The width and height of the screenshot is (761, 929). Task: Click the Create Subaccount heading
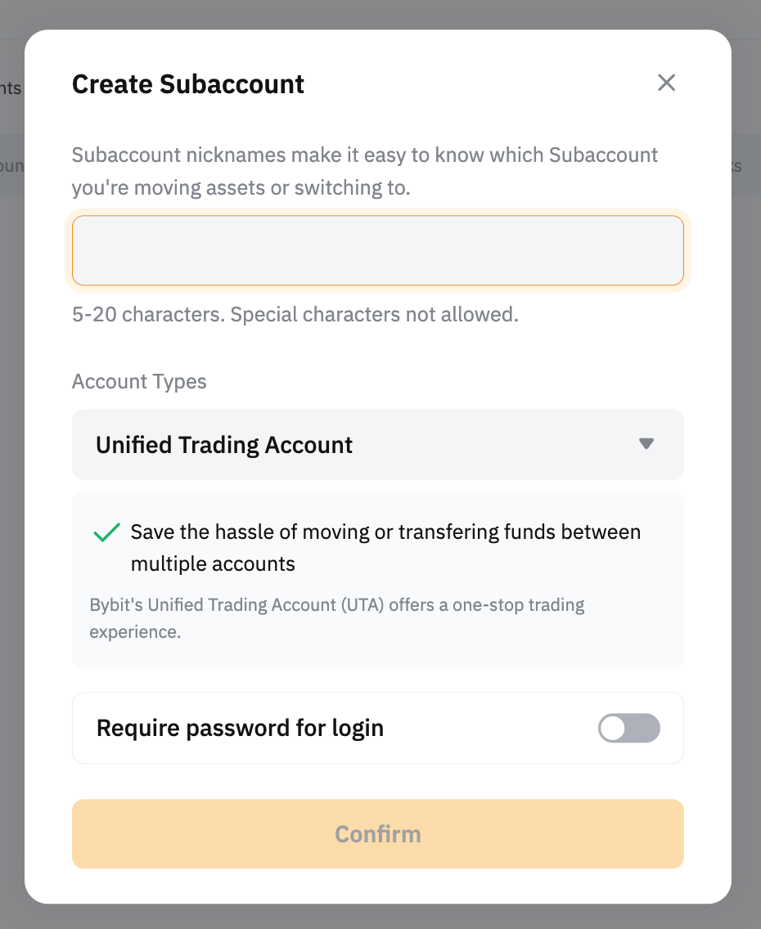pyautogui.click(x=188, y=84)
